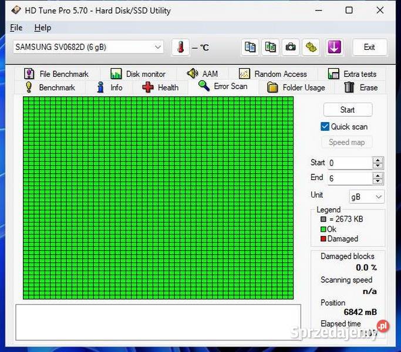
Task: Open the options wrench icon
Action: [311, 47]
